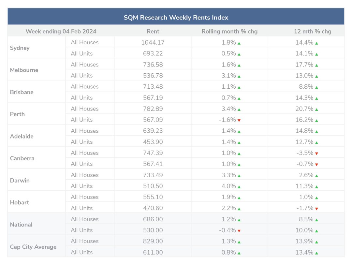Select the Perth city label
Screen dimensions: 352x264
pyautogui.click(x=17, y=114)
